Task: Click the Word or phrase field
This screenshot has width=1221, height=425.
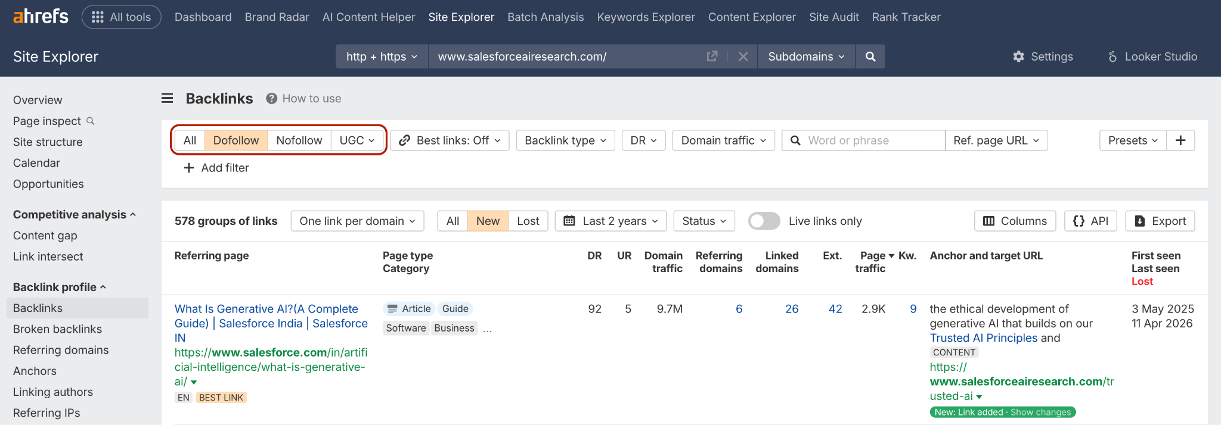Action: [x=863, y=140]
